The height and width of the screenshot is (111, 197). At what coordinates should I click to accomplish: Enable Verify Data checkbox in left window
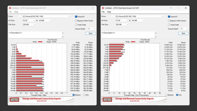pos(76,25)
